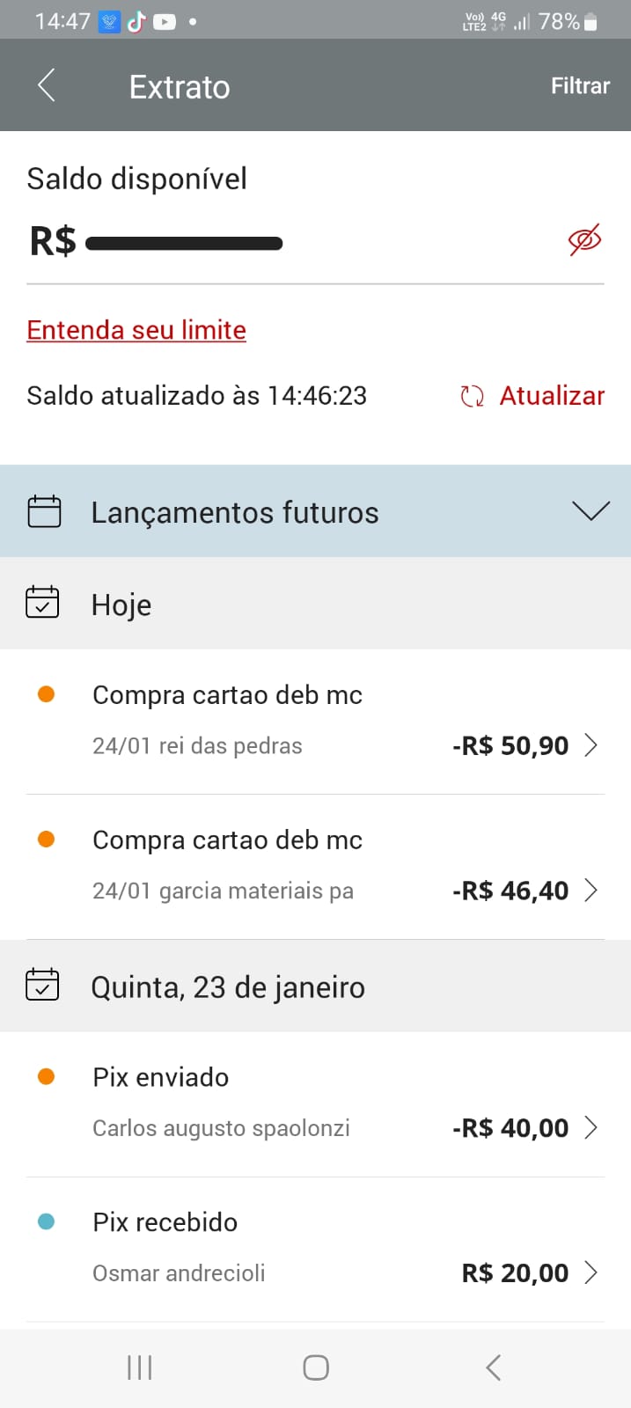Open the Filtrar option in the header
Image resolution: width=631 pixels, height=1408 pixels.
coord(580,85)
